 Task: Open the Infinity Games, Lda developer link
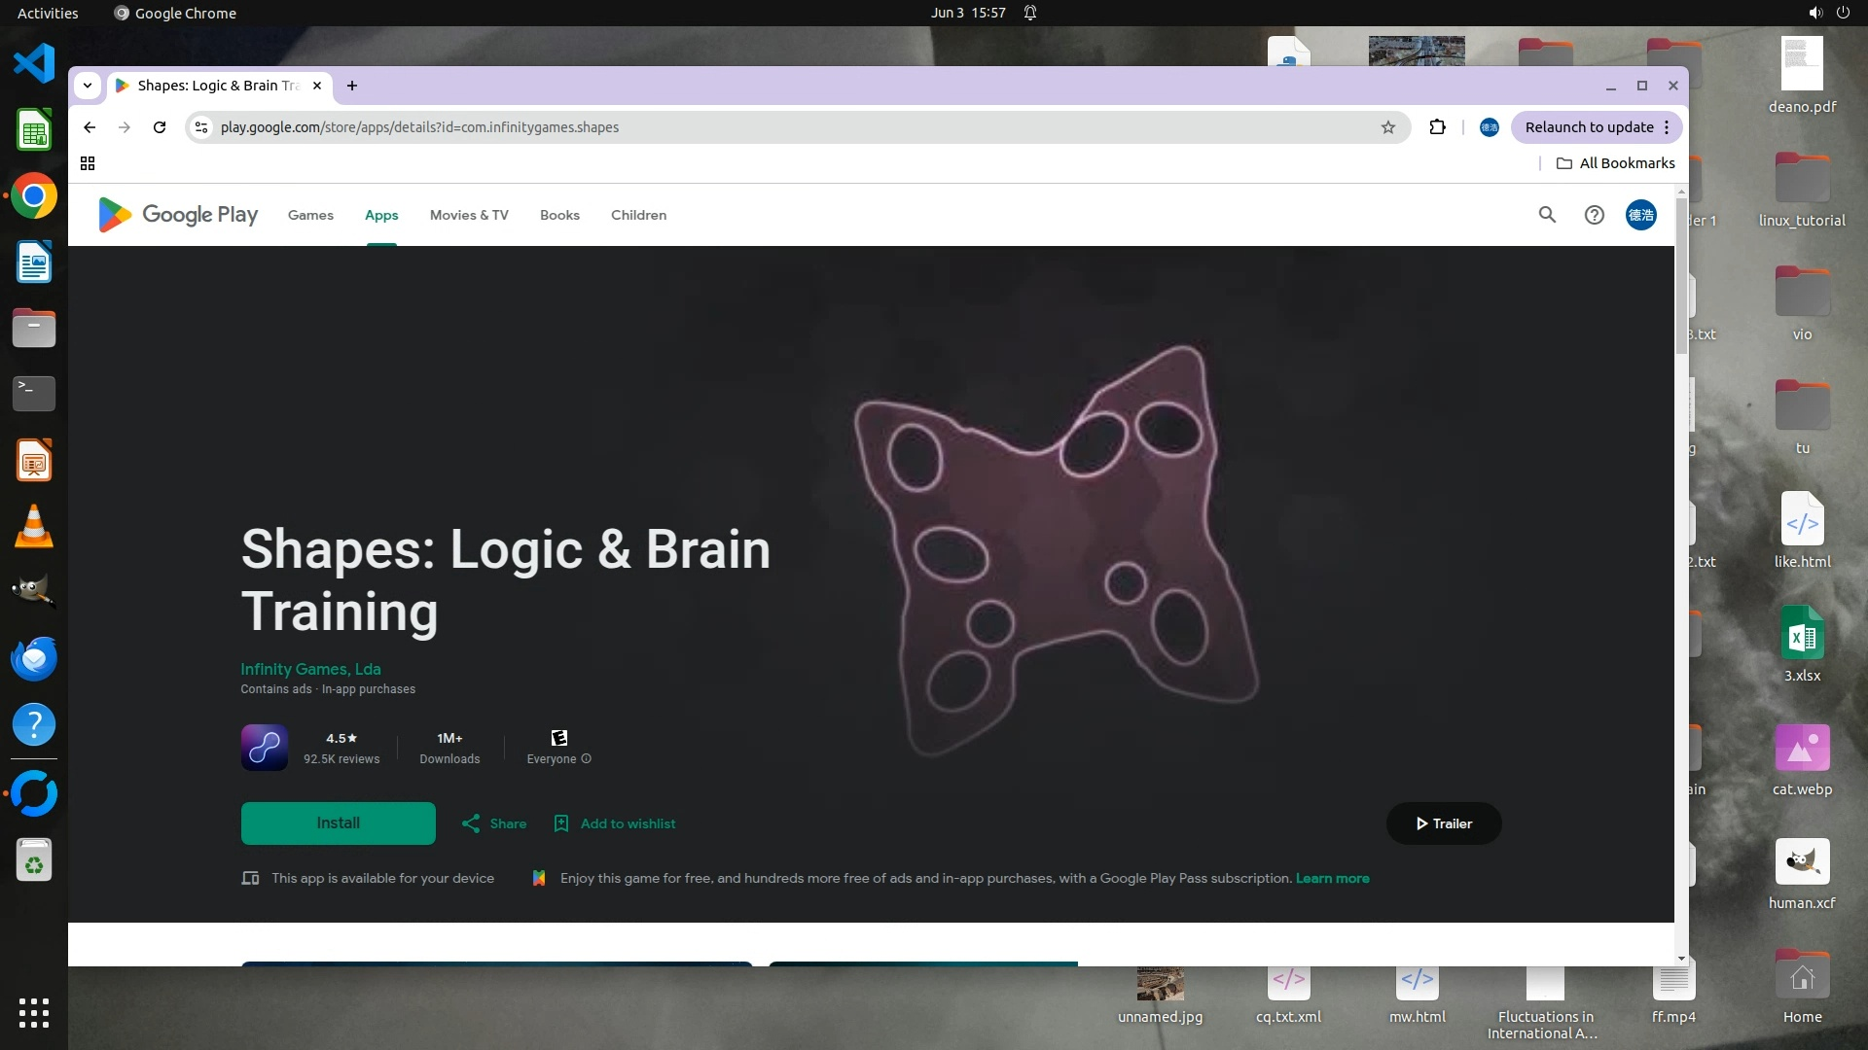point(310,669)
